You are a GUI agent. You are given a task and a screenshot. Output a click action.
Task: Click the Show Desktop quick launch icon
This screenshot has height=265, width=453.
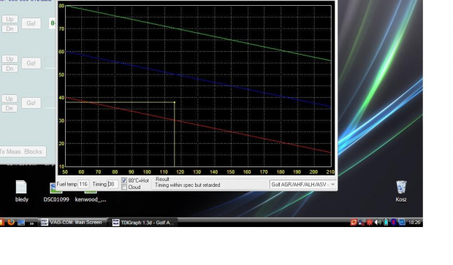pyautogui.click(x=21, y=222)
